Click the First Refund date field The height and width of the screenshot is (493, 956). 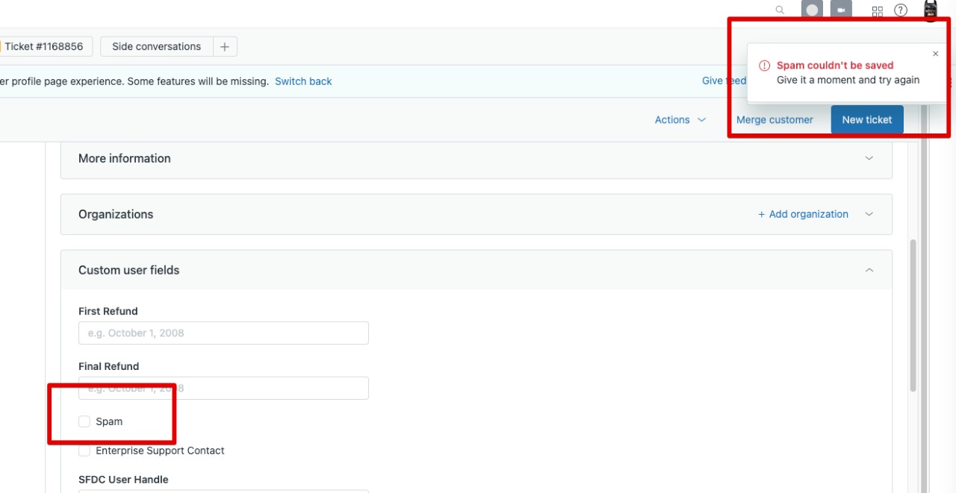(223, 333)
